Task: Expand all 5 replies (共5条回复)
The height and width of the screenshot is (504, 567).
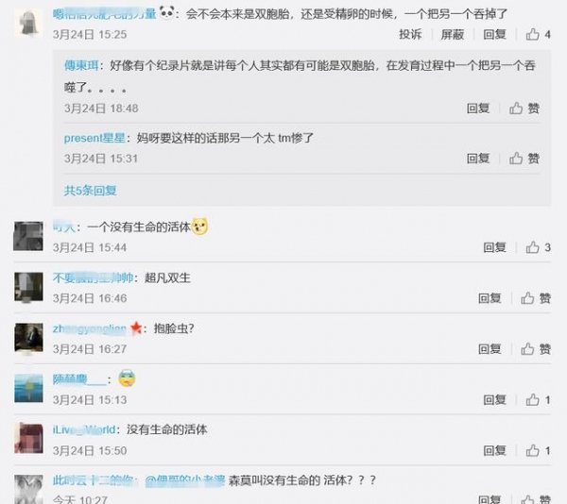Action: (x=91, y=191)
